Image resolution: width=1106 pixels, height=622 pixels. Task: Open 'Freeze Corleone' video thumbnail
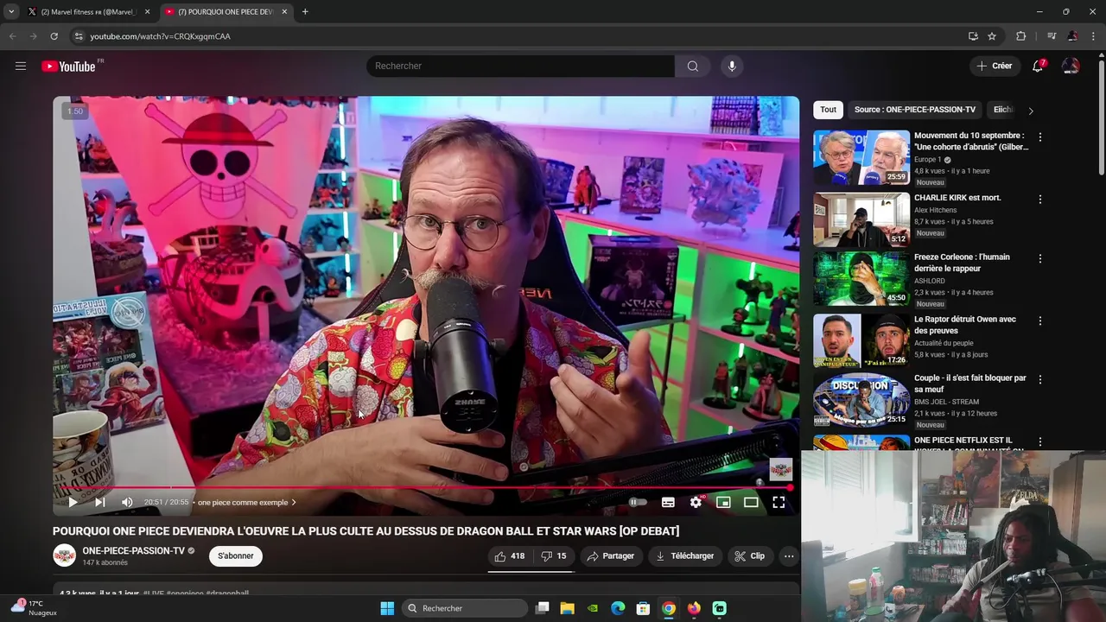[861, 278]
